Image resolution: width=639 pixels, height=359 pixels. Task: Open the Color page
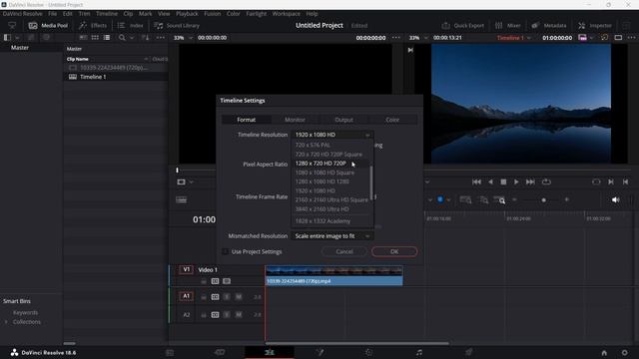[369, 352]
